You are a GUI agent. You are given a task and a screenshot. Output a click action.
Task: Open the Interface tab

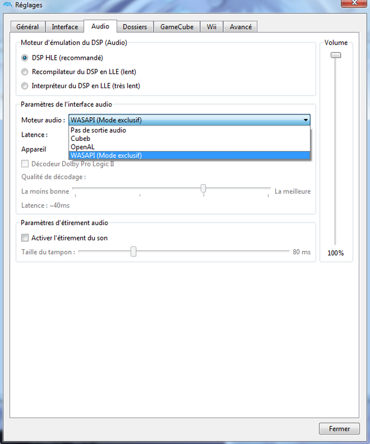click(65, 27)
